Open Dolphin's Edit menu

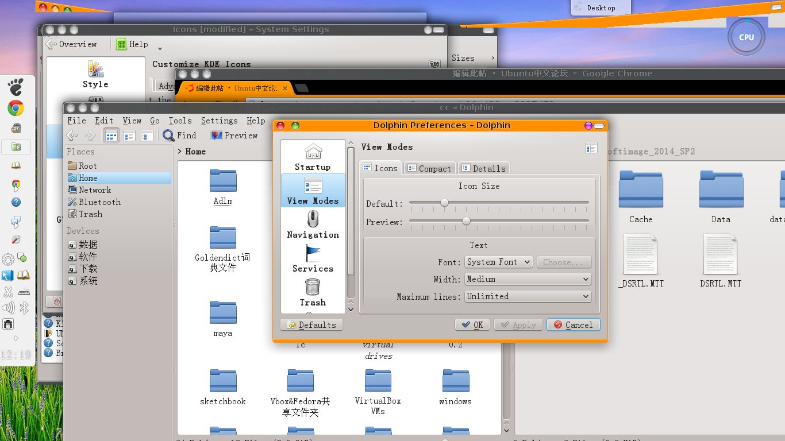(104, 121)
